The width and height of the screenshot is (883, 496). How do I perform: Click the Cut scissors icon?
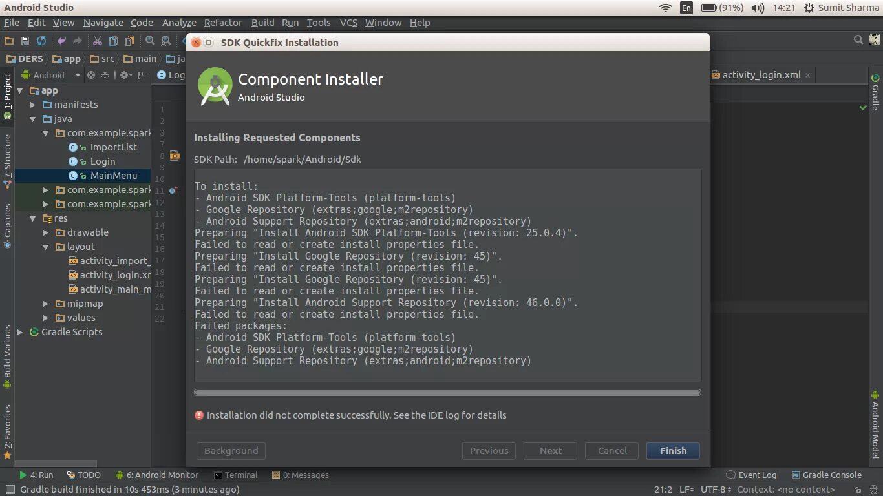[x=98, y=41]
